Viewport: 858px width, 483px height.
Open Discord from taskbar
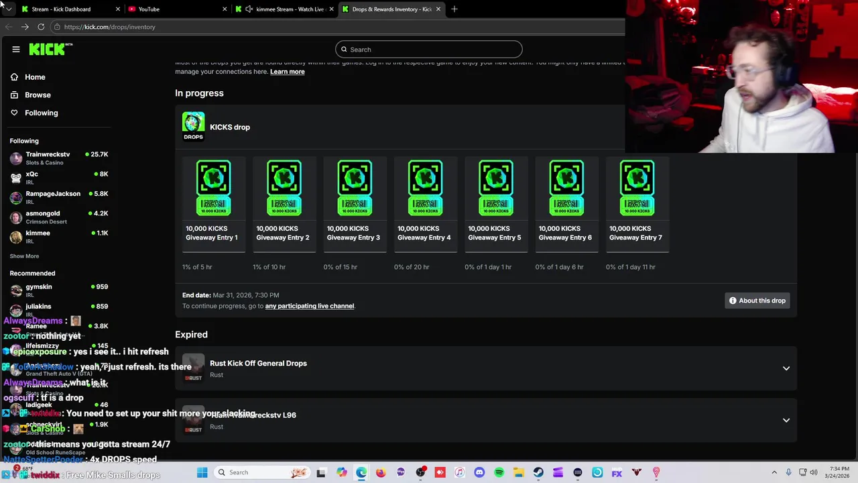point(479,472)
